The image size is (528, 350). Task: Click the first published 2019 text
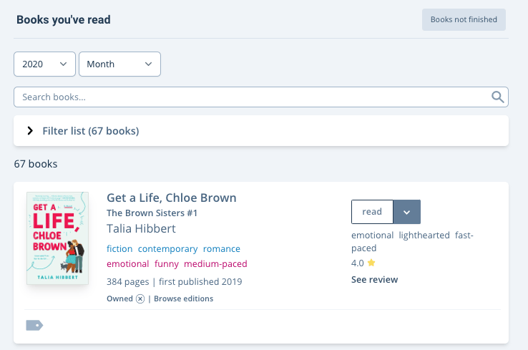point(200,281)
